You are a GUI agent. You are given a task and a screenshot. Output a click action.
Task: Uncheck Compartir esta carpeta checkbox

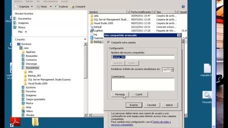[x=108, y=42]
